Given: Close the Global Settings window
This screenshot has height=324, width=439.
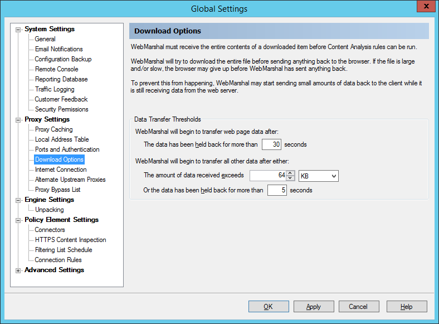Looking at the screenshot, I should [426, 6].
